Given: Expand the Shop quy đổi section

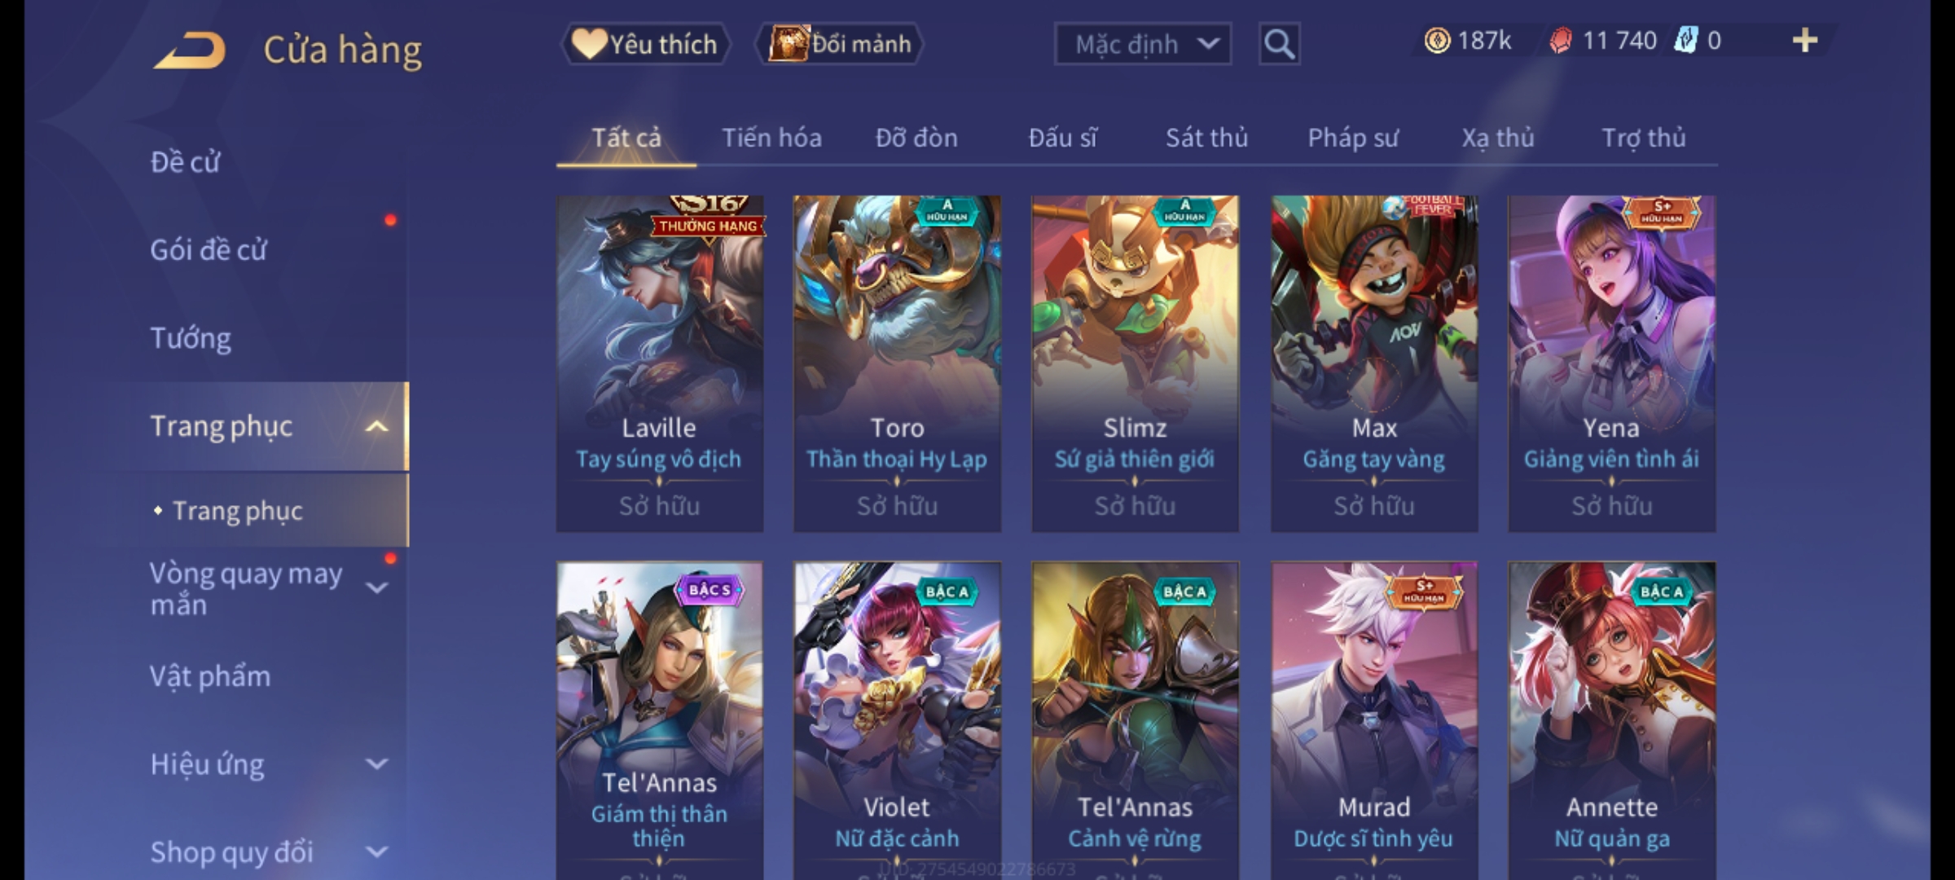Looking at the screenshot, I should click(x=377, y=852).
